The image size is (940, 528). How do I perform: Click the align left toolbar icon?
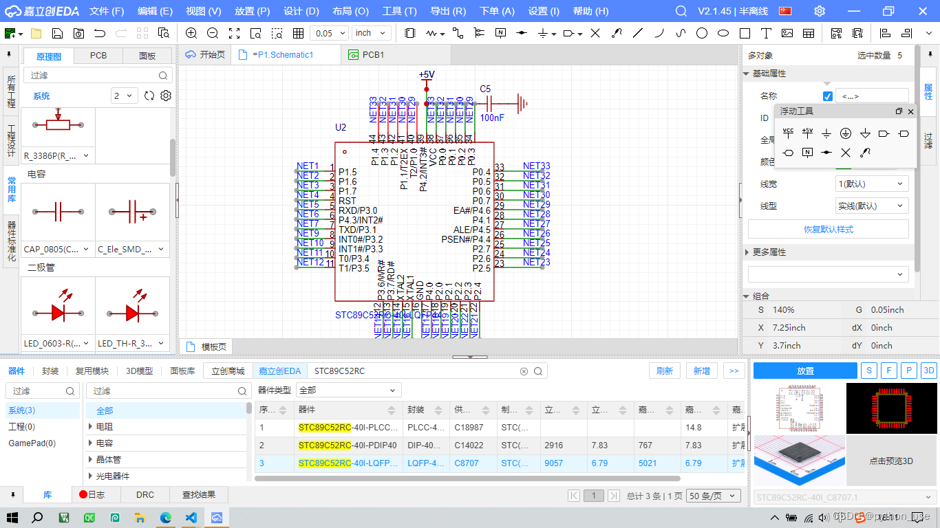[886, 33]
